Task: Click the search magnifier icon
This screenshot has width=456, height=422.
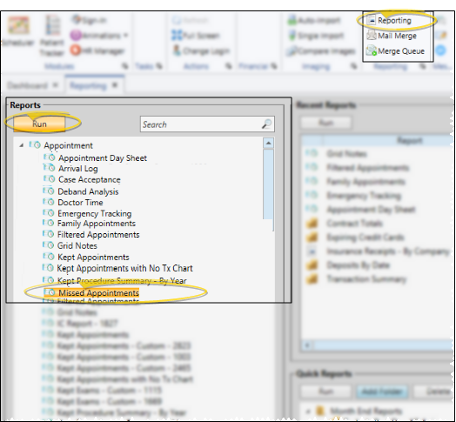Action: point(266,124)
